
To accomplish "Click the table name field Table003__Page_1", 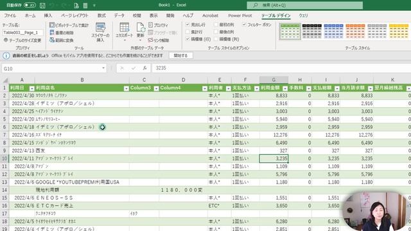I will point(23,33).
